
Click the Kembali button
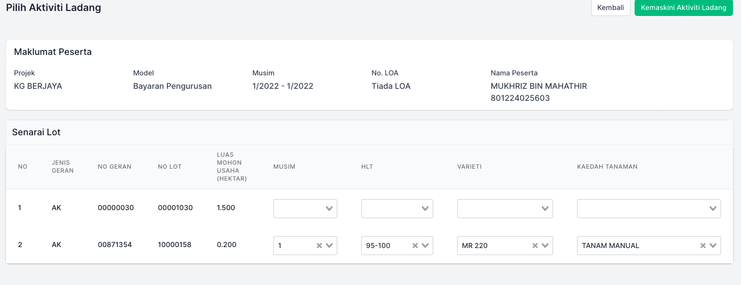tap(611, 8)
